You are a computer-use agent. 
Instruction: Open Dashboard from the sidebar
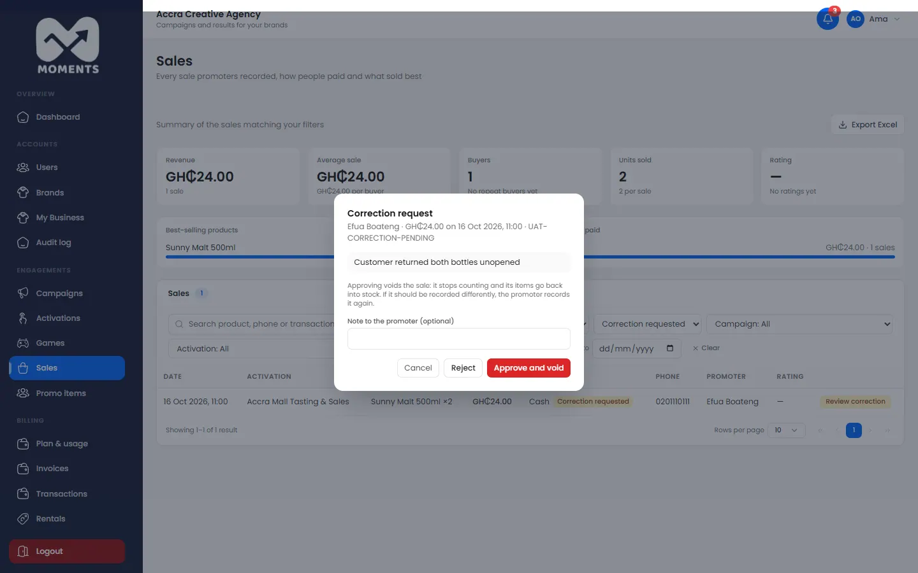point(67,117)
